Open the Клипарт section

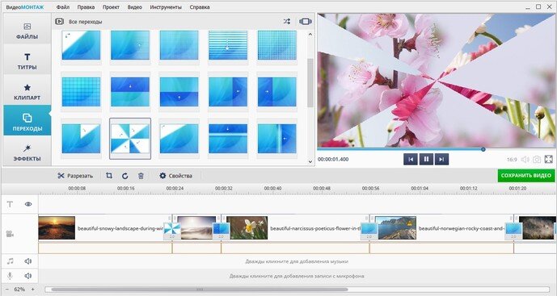[27, 91]
